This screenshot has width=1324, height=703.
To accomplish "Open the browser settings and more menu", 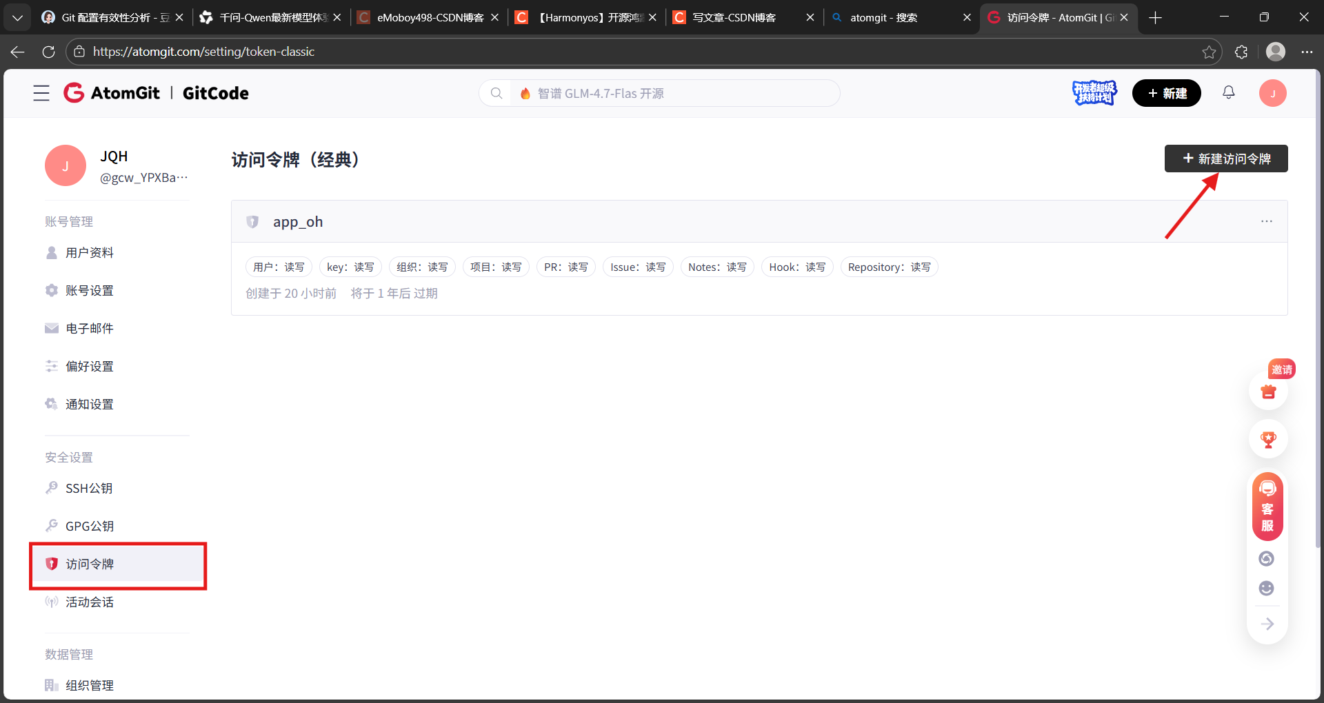I will coord(1307,52).
